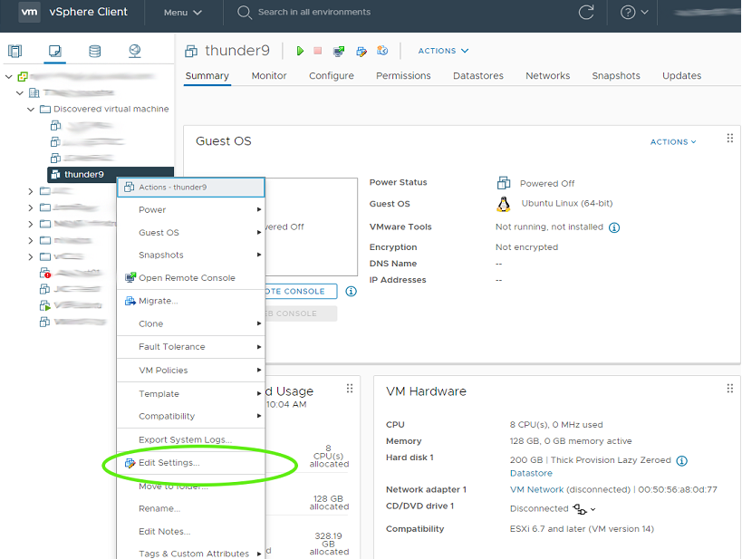Open the Menu dropdown in the header

(183, 13)
